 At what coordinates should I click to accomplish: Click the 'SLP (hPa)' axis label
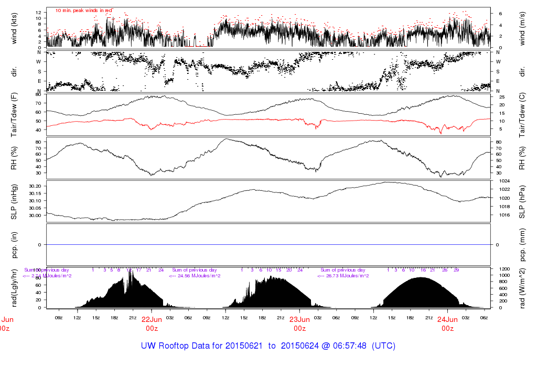tap(522, 202)
